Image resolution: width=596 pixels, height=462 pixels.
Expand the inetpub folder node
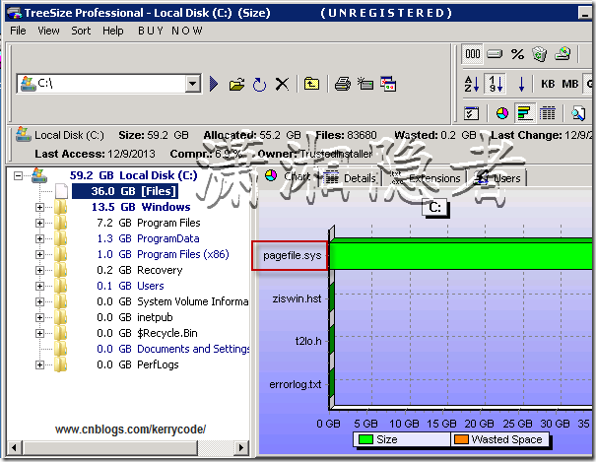39,317
